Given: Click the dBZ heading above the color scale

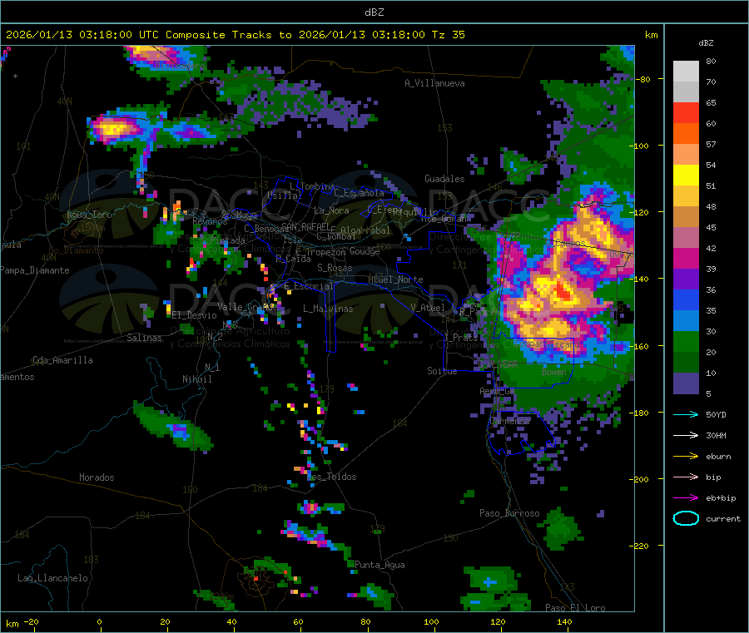Looking at the screenshot, I should [706, 43].
